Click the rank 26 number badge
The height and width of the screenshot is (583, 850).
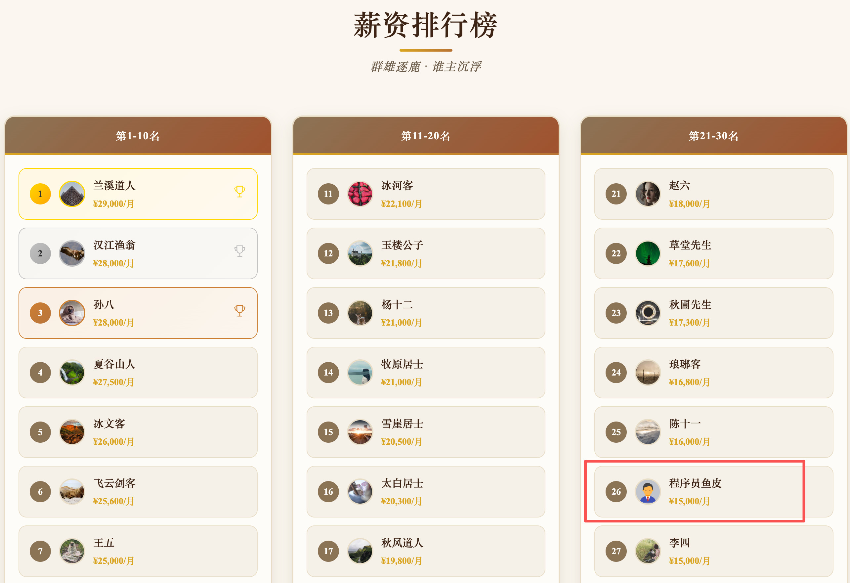coord(616,491)
